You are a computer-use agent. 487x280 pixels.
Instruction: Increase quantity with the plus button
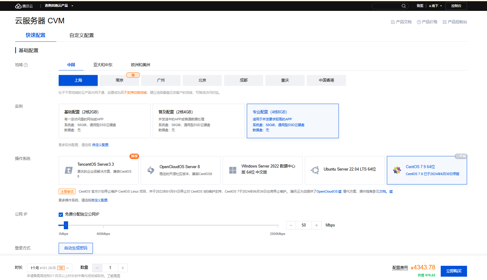123,268
